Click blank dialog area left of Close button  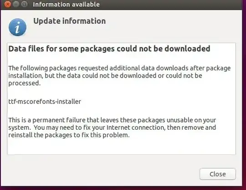pos(100,174)
